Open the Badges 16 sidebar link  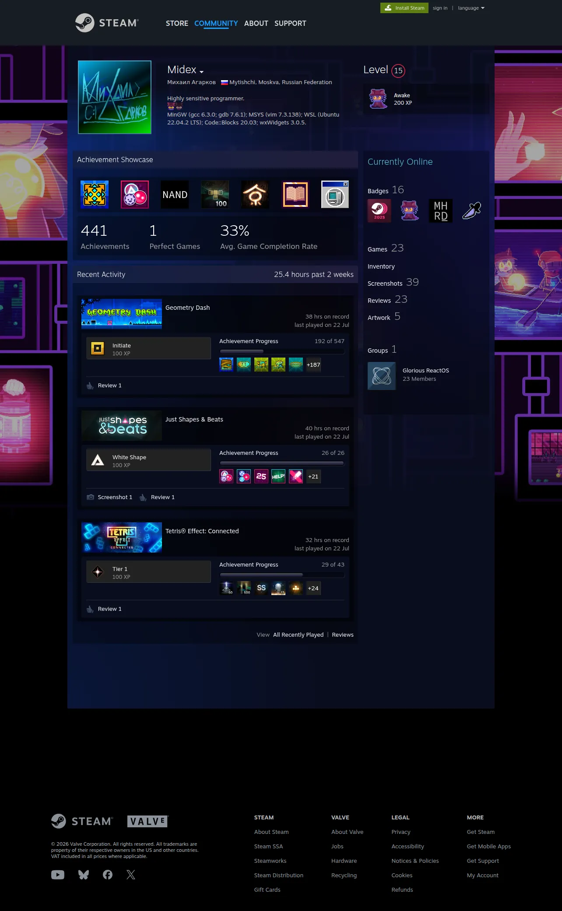click(x=386, y=190)
